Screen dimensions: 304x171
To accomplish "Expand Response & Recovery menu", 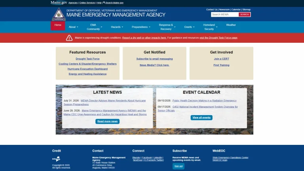I will [167, 27].
